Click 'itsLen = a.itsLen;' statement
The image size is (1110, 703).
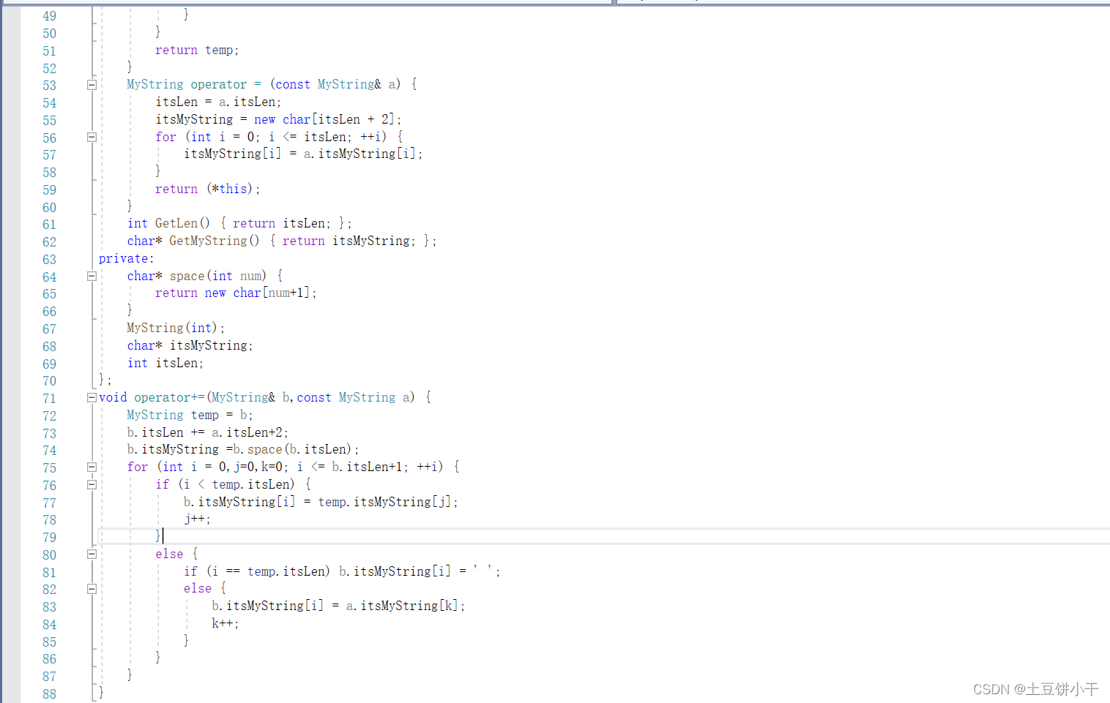[x=218, y=102]
